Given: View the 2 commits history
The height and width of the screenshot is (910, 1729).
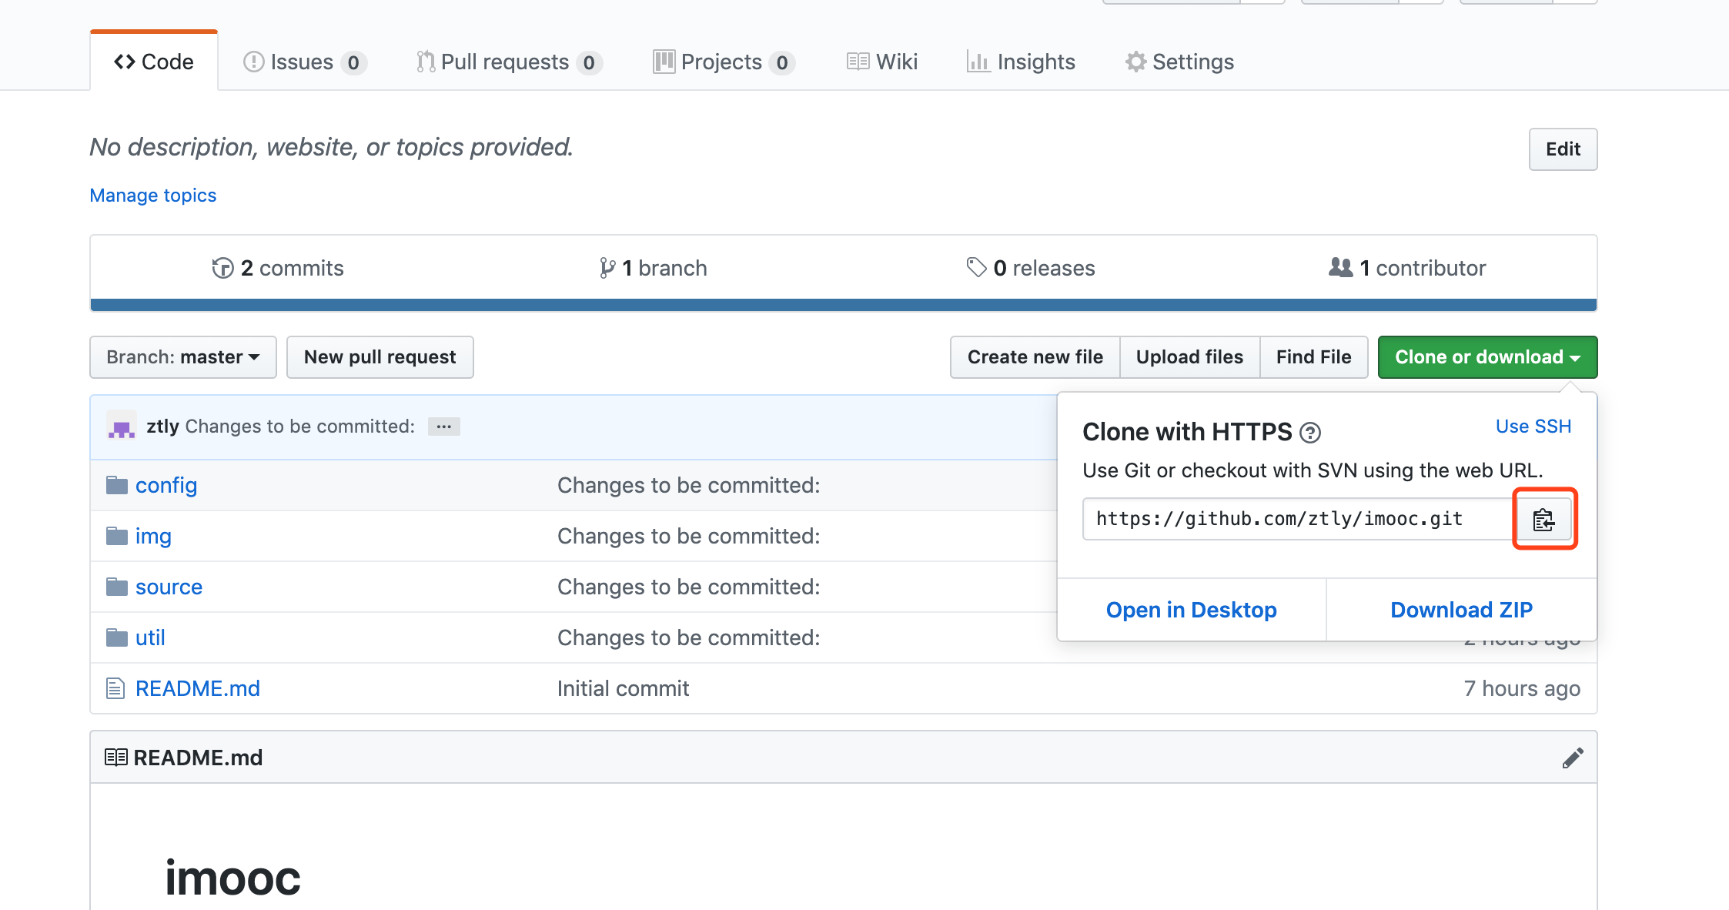Looking at the screenshot, I should click(x=278, y=268).
